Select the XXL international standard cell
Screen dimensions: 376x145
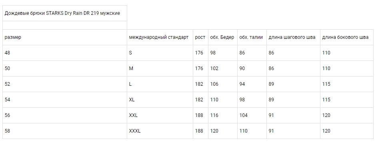pos(160,115)
